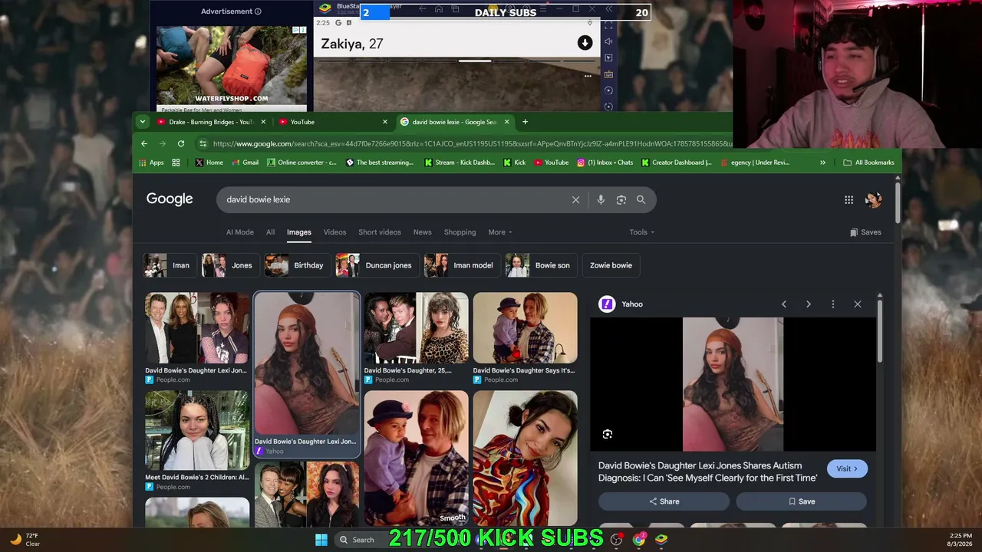
Task: Open the Google account profile avatar
Action: (x=873, y=200)
